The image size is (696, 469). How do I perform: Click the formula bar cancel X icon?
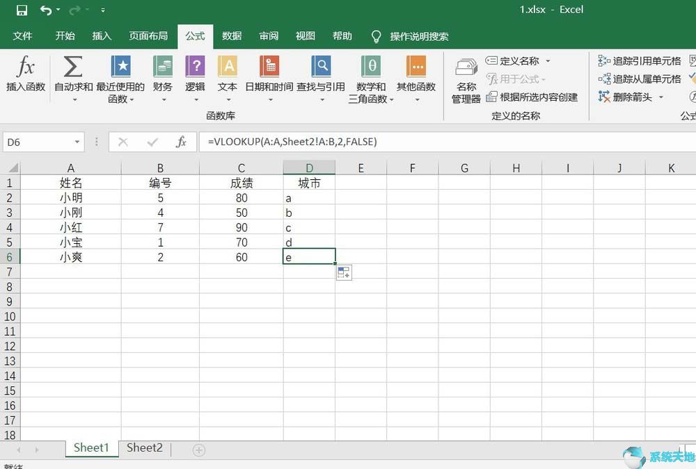pyautogui.click(x=123, y=142)
